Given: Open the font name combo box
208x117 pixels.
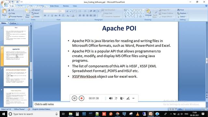Looking at the screenshot, I should tap(51, 11).
